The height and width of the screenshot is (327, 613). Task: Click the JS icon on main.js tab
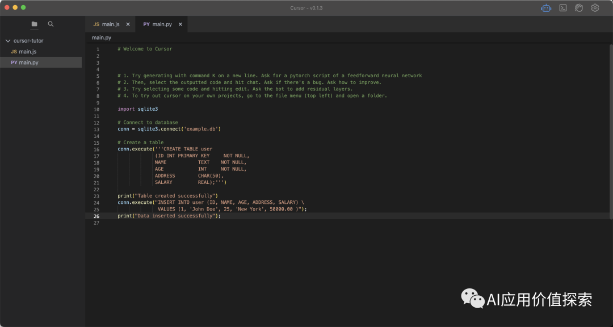pyautogui.click(x=96, y=24)
